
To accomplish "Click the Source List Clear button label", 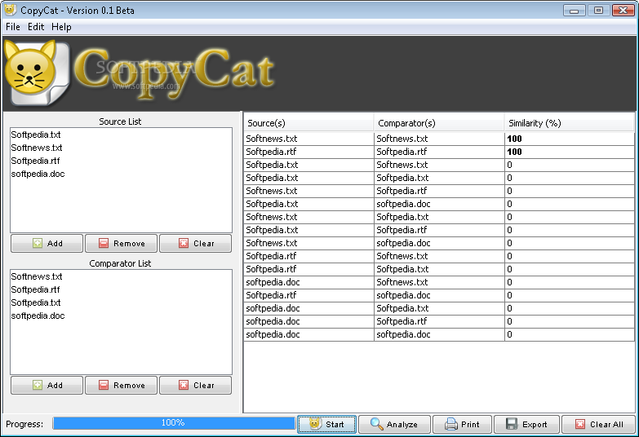I will 204,244.
